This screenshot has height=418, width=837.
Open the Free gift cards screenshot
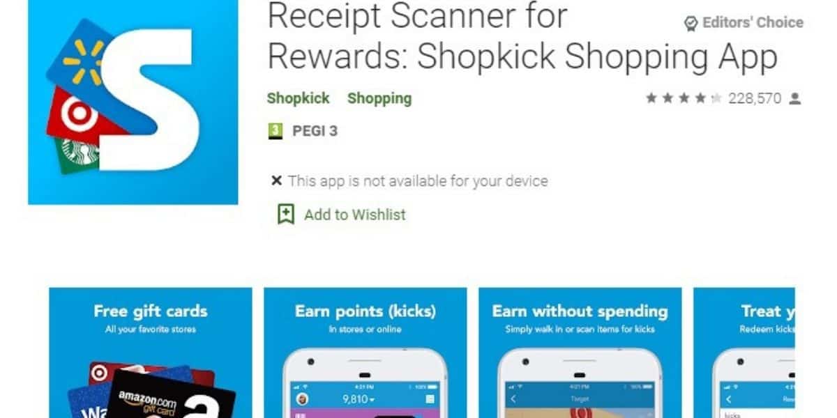tap(151, 353)
